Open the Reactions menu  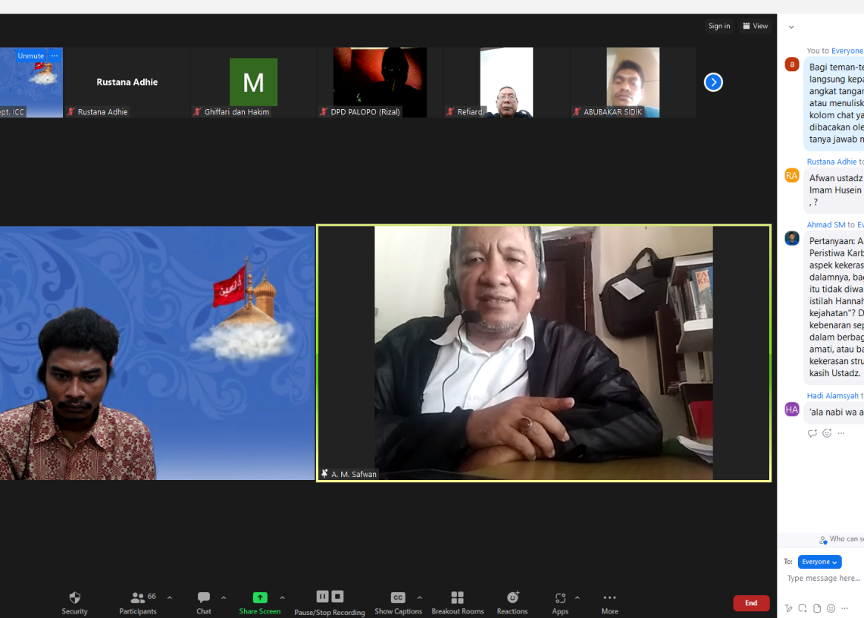(x=512, y=603)
